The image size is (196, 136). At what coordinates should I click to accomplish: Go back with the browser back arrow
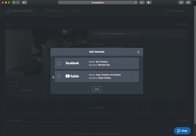(14, 3)
